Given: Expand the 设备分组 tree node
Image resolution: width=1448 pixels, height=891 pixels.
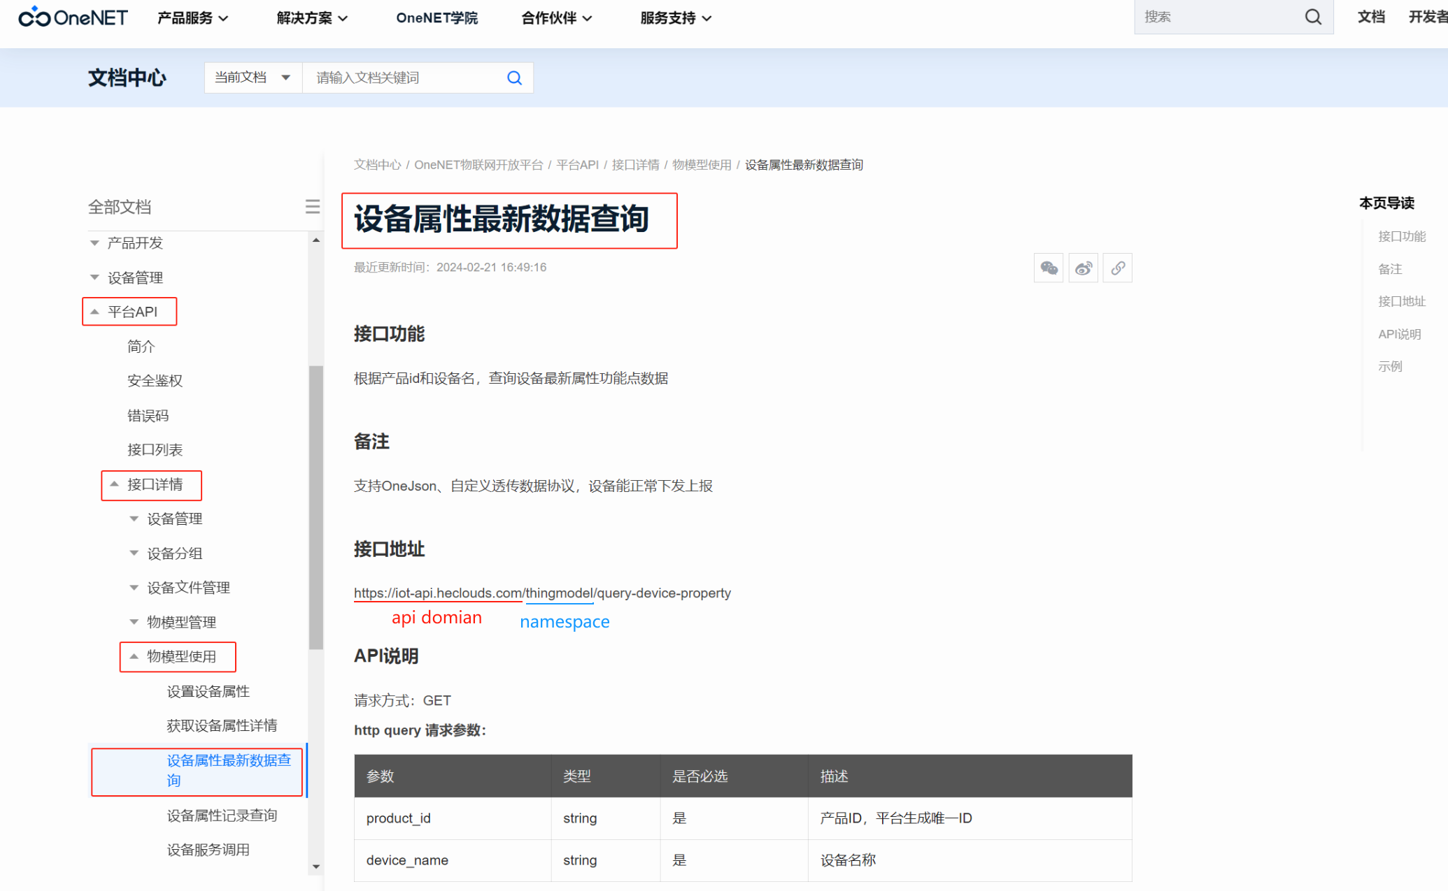Looking at the screenshot, I should 134,553.
